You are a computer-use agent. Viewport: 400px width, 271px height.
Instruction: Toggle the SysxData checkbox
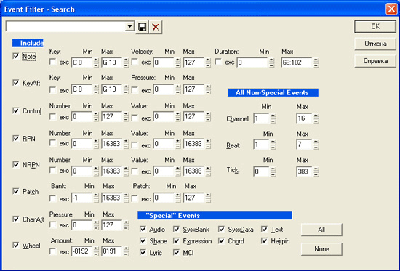(221, 229)
